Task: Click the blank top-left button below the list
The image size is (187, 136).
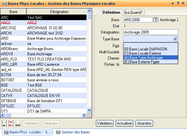Action: pyautogui.click(x=4, y=122)
